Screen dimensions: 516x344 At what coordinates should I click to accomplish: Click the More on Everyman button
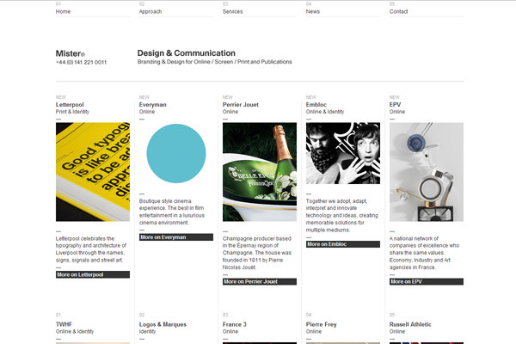(176, 237)
